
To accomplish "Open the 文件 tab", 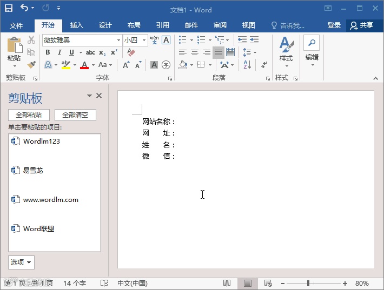I will click(16, 25).
